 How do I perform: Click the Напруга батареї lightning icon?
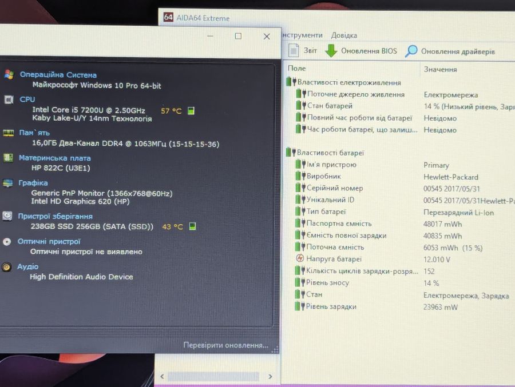pos(299,258)
